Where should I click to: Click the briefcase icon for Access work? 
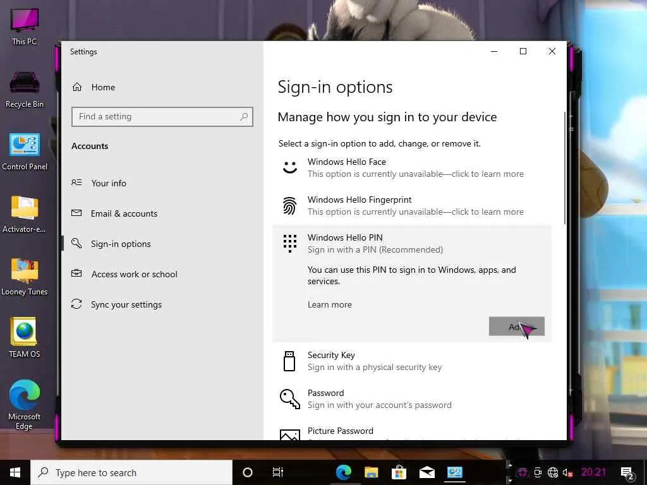pyautogui.click(x=76, y=273)
